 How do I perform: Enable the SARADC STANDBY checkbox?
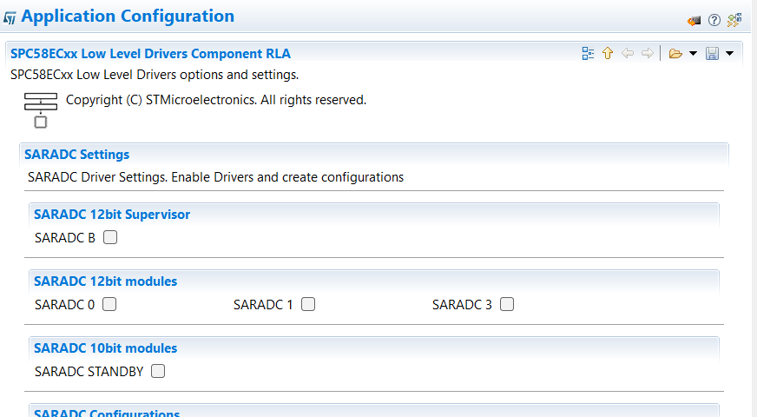158,372
